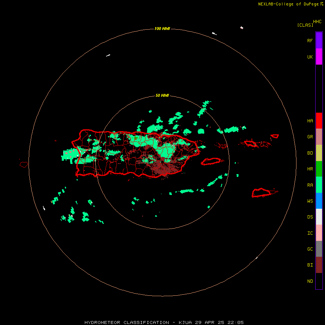The image size is (325, 325).
Task: Select the GR salmon legend swatch
Action: click(319, 137)
